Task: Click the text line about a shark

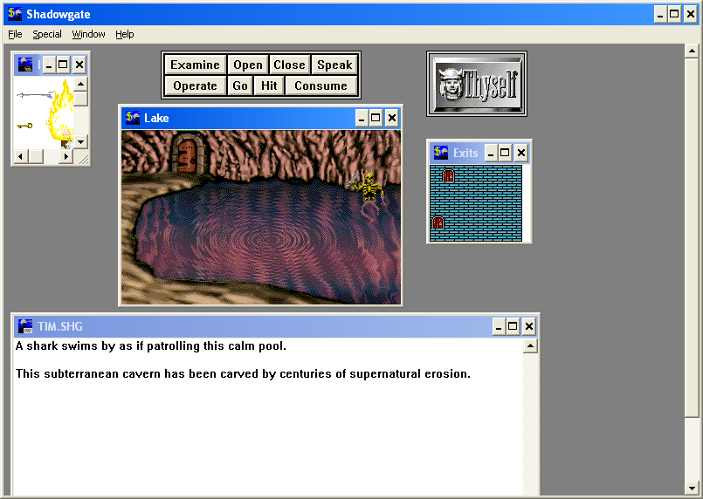Action: [x=150, y=345]
